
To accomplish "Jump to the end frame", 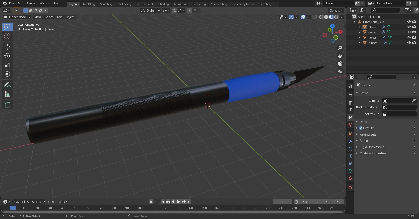I will (x=189, y=202).
